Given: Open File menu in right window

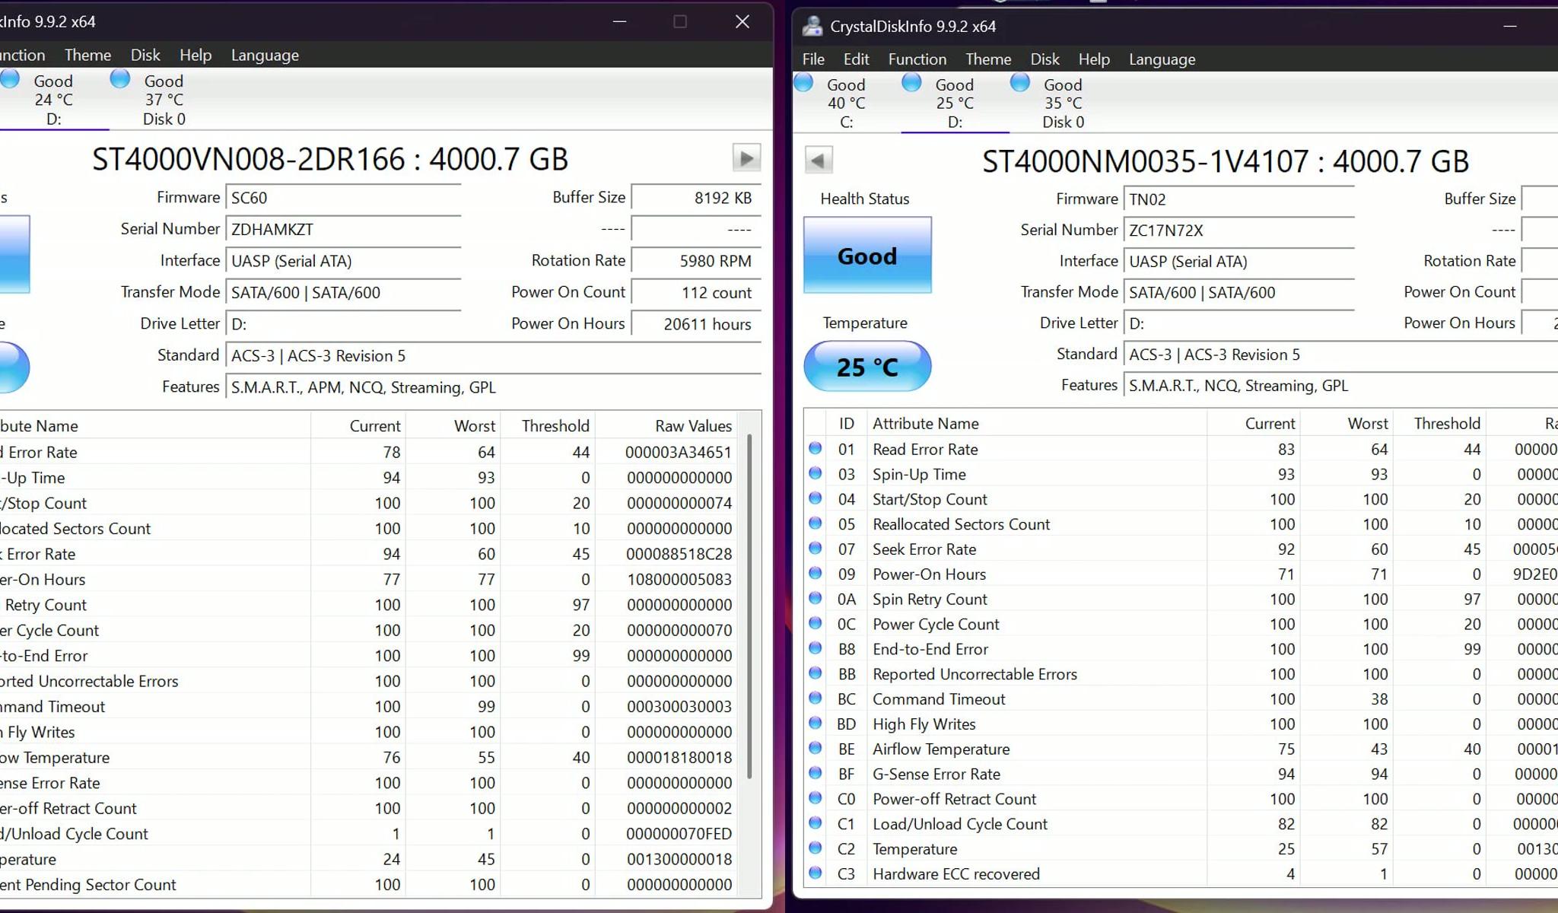Looking at the screenshot, I should (x=813, y=59).
